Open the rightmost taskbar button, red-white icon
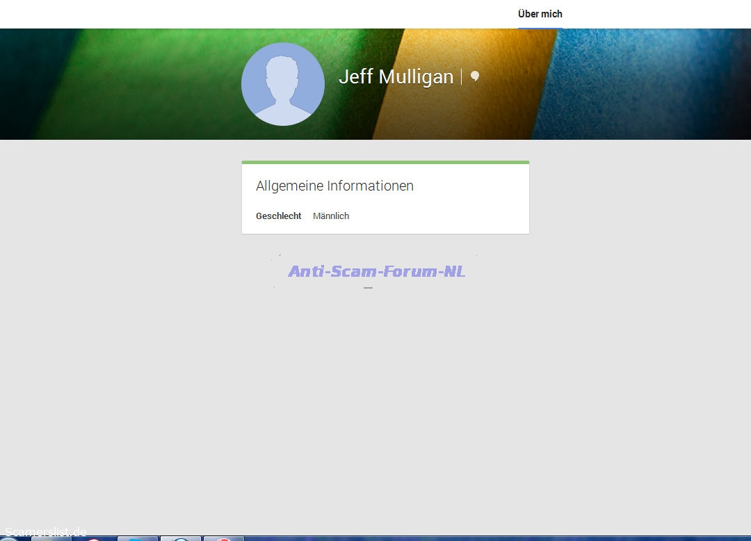751x541 pixels. pos(223,539)
